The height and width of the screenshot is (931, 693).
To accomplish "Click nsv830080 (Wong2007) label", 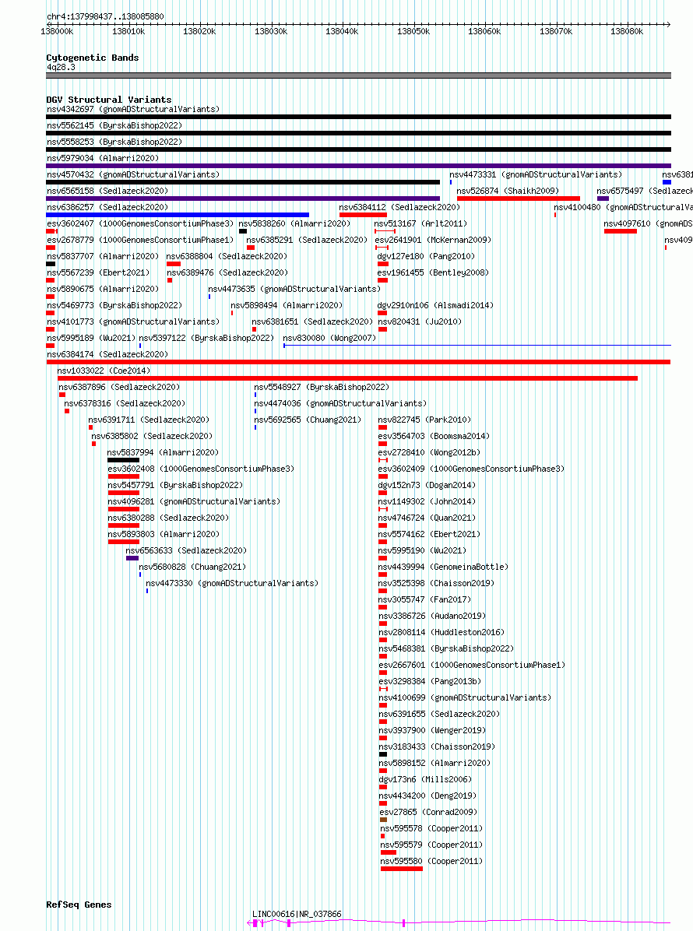I will click(x=329, y=338).
